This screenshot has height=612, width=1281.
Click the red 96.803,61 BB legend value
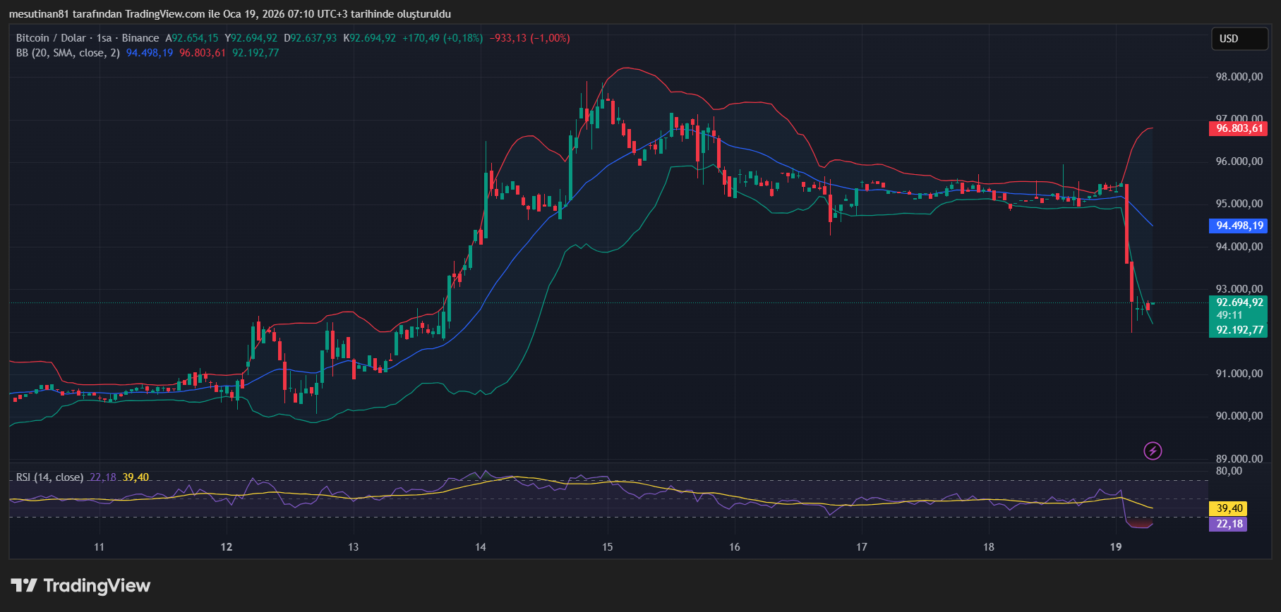203,53
